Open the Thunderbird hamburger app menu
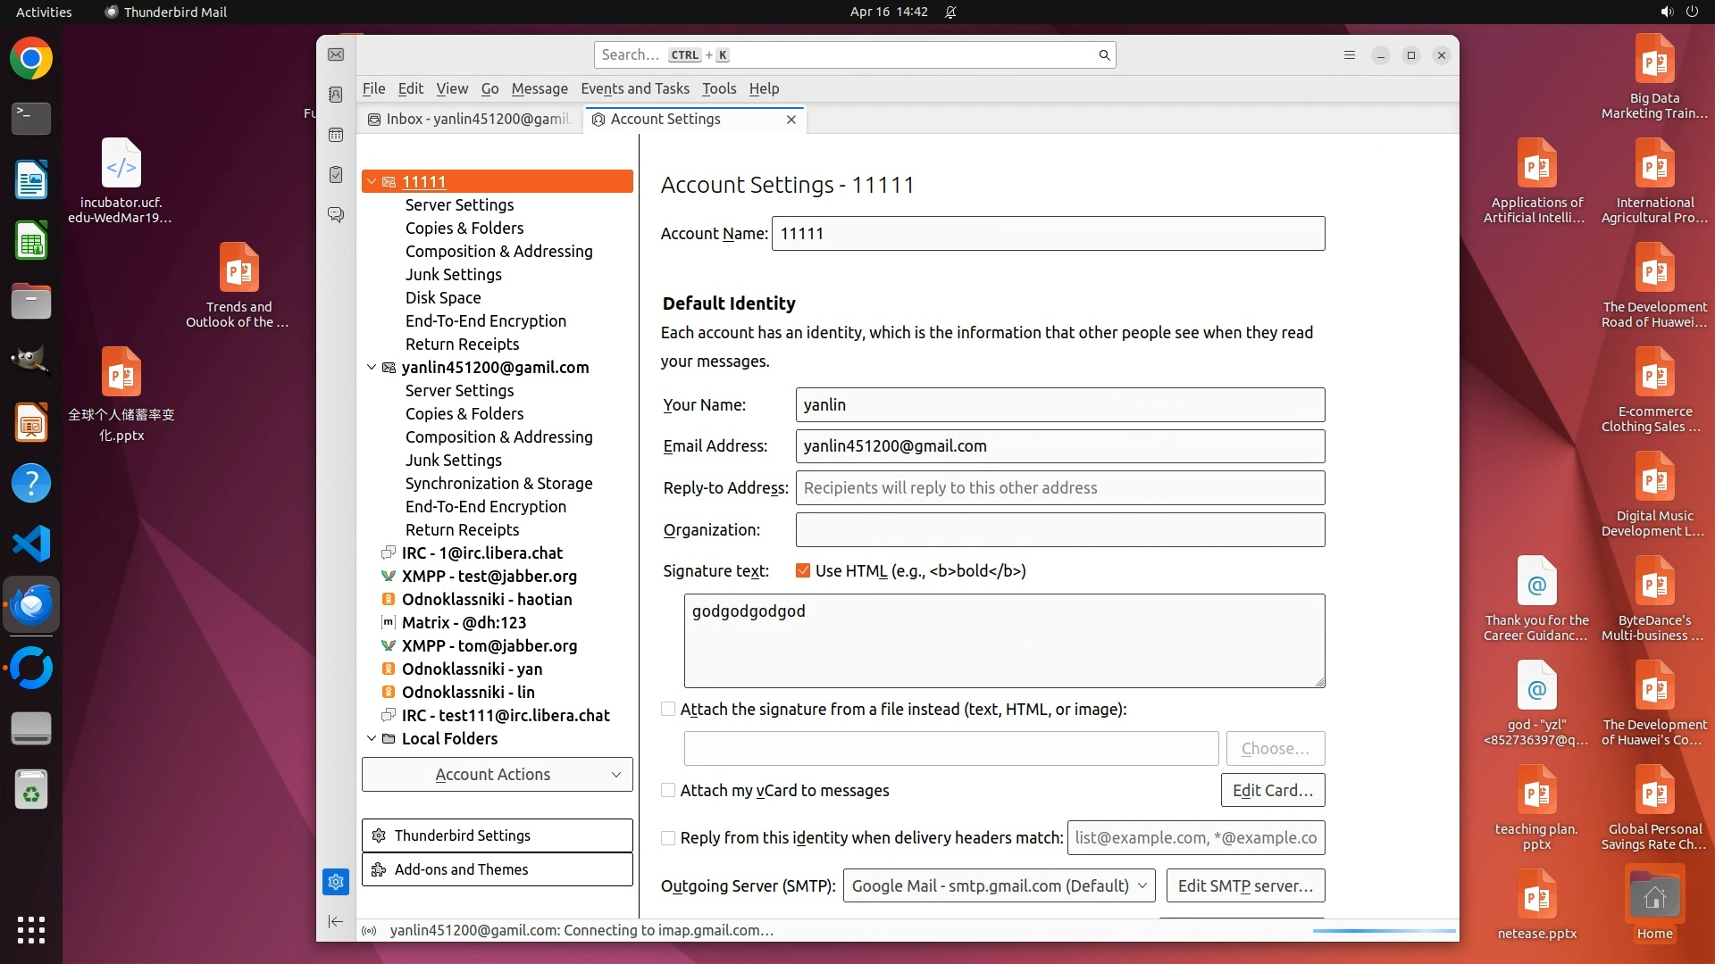 coord(1350,55)
